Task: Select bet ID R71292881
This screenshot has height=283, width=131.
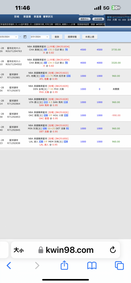Action: pyautogui.click(x=14, y=78)
